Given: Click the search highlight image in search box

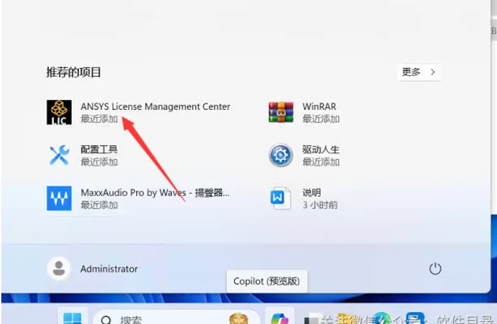Looking at the screenshot, I should point(238,318).
